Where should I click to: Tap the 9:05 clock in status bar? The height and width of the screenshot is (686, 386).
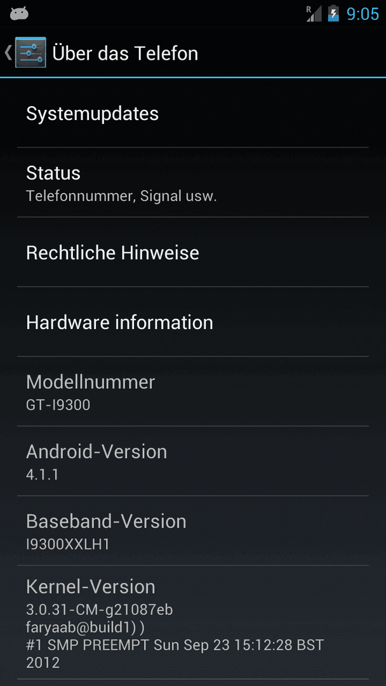(363, 13)
